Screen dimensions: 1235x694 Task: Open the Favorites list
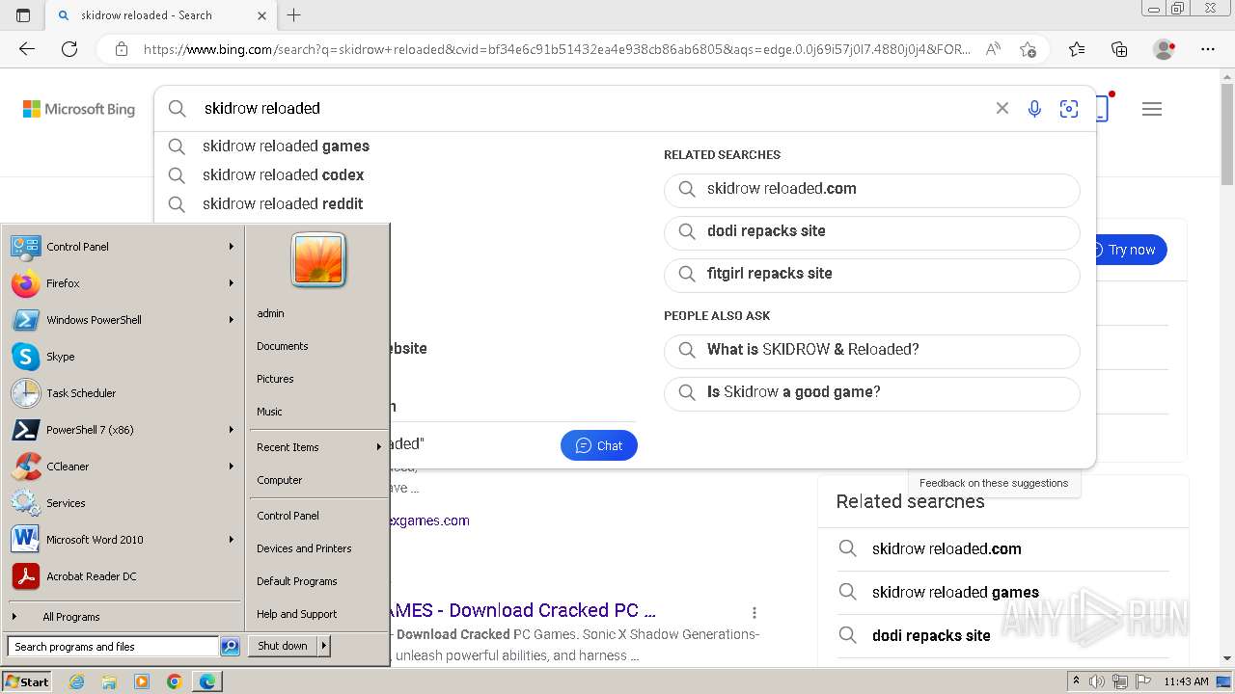[1077, 49]
